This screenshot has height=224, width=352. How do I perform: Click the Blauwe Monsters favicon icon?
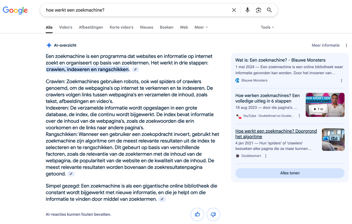(237, 80)
